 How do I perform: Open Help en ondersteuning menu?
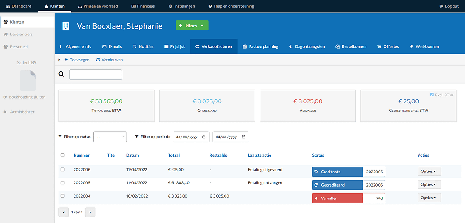[231, 6]
